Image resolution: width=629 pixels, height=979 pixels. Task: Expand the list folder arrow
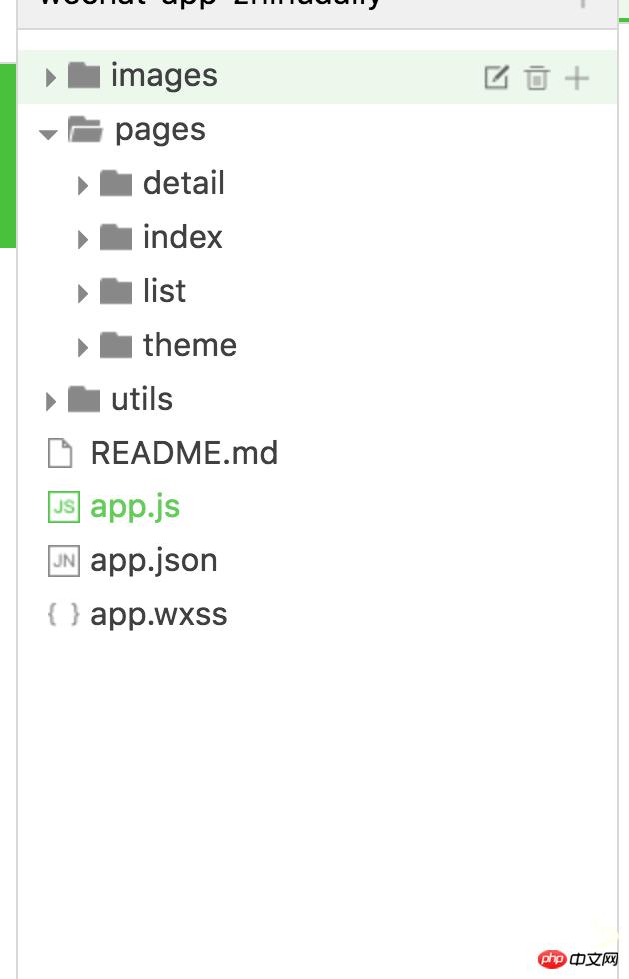click(x=83, y=293)
